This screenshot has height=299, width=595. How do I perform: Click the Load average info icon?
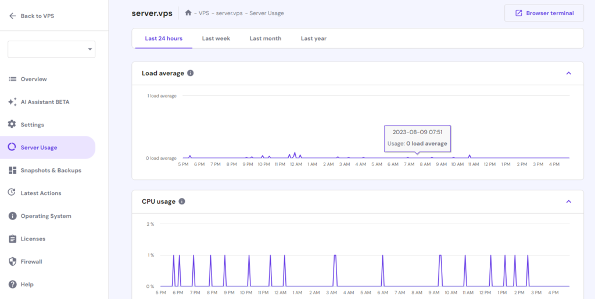click(x=191, y=73)
